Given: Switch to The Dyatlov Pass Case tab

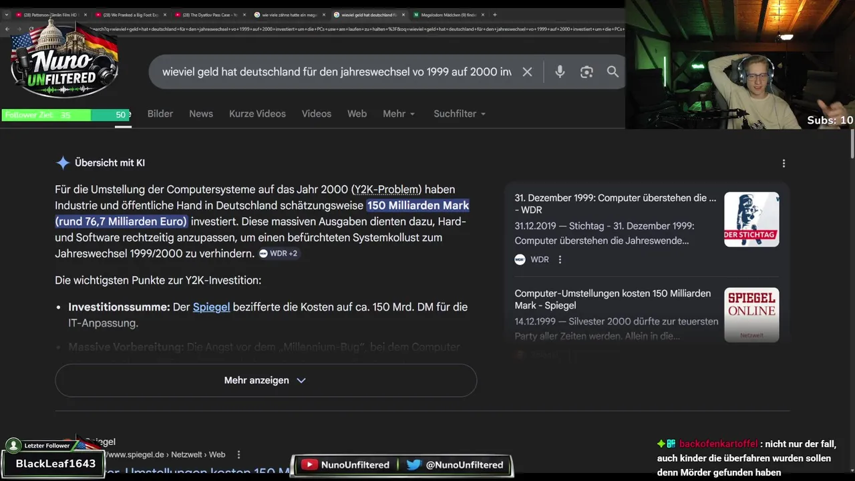Looking at the screenshot, I should pos(210,15).
